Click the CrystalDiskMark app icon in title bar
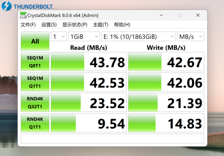224x156 pixels. click(x=23, y=15)
